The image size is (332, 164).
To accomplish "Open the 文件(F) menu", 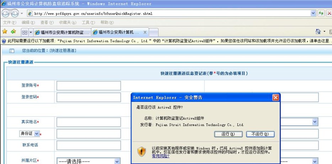I will click(9, 22).
